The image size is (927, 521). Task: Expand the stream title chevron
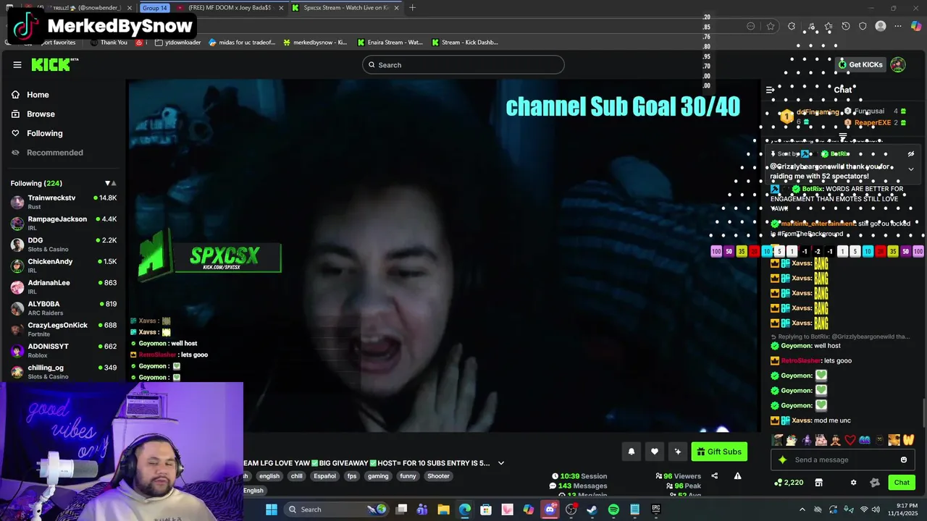[500, 463]
